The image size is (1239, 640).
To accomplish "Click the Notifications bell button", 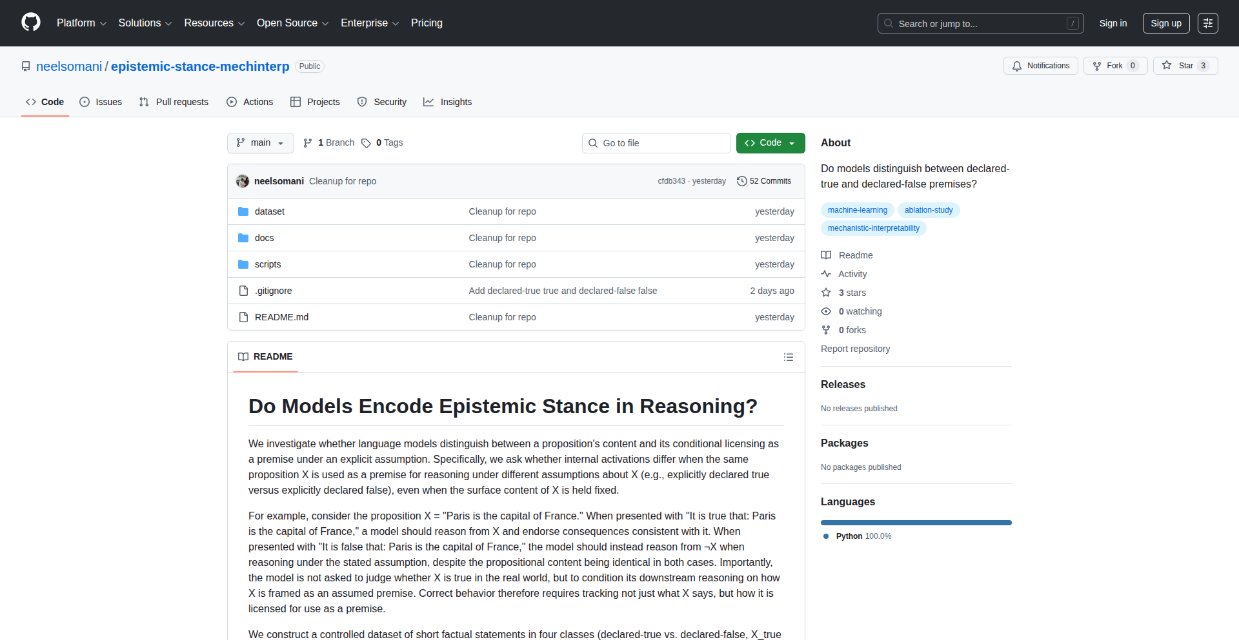I will pyautogui.click(x=1040, y=66).
